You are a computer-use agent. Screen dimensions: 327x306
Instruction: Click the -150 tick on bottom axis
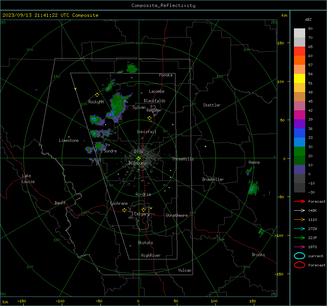(x=21, y=301)
